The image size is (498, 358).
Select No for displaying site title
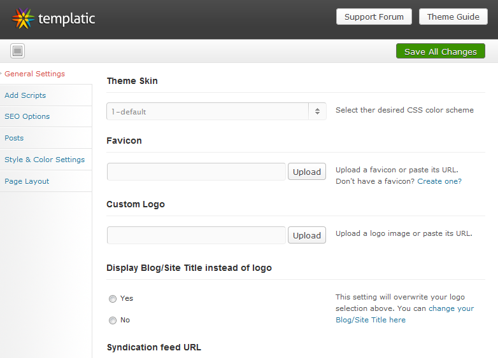click(x=113, y=320)
